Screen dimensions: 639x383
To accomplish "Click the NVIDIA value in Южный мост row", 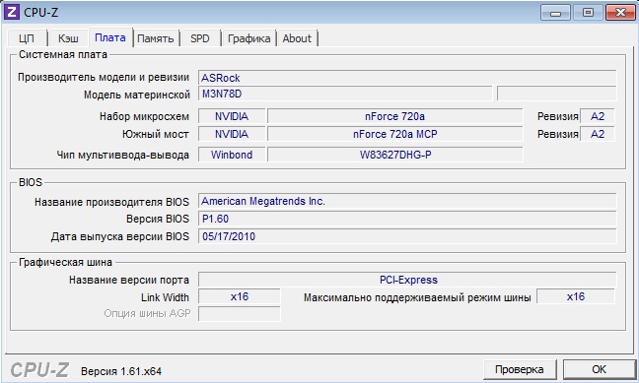I will 232,134.
